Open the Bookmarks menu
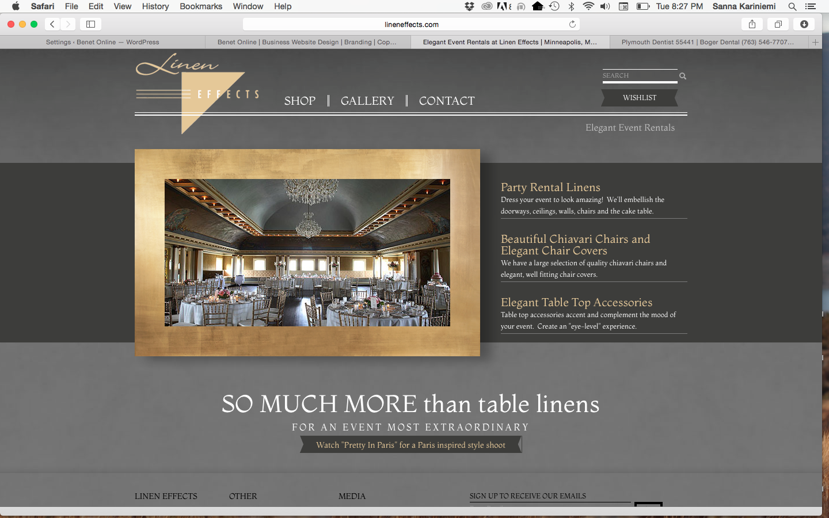This screenshot has width=829, height=518. [201, 6]
